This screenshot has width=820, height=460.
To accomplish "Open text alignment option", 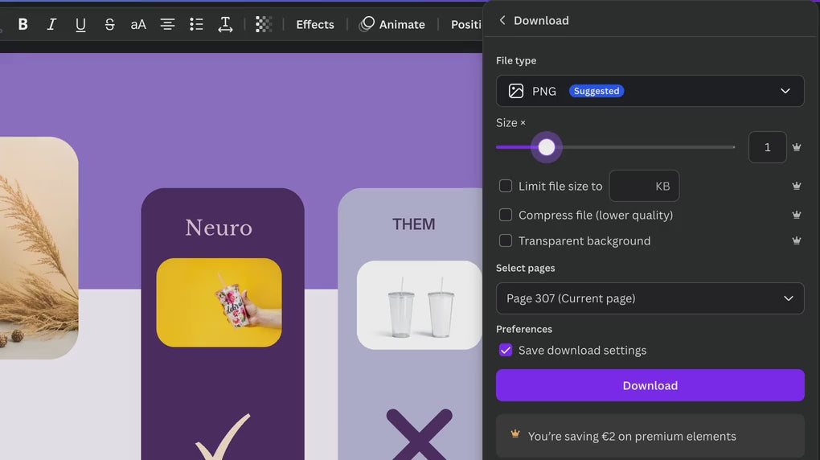I will [x=167, y=24].
